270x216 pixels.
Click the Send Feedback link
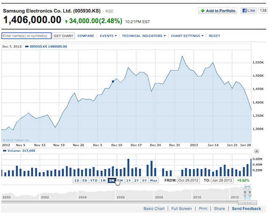pos(246,208)
